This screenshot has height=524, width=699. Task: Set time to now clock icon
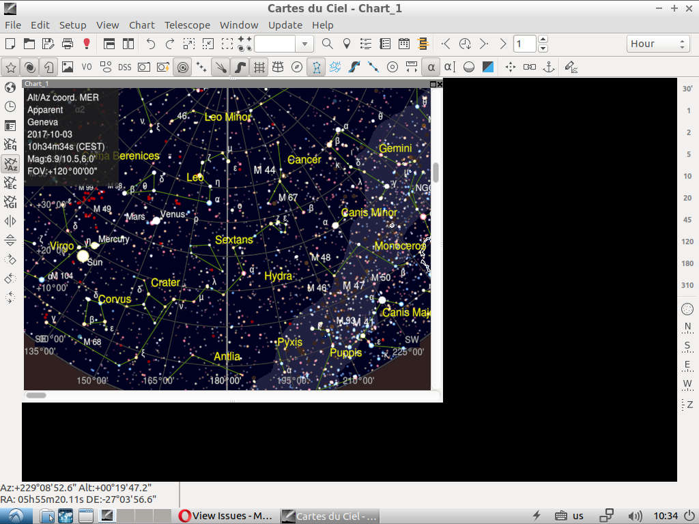point(465,44)
